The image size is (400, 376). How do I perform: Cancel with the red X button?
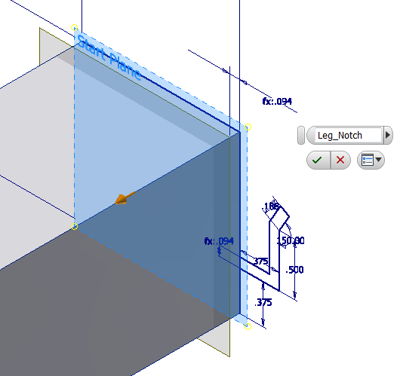(x=340, y=160)
